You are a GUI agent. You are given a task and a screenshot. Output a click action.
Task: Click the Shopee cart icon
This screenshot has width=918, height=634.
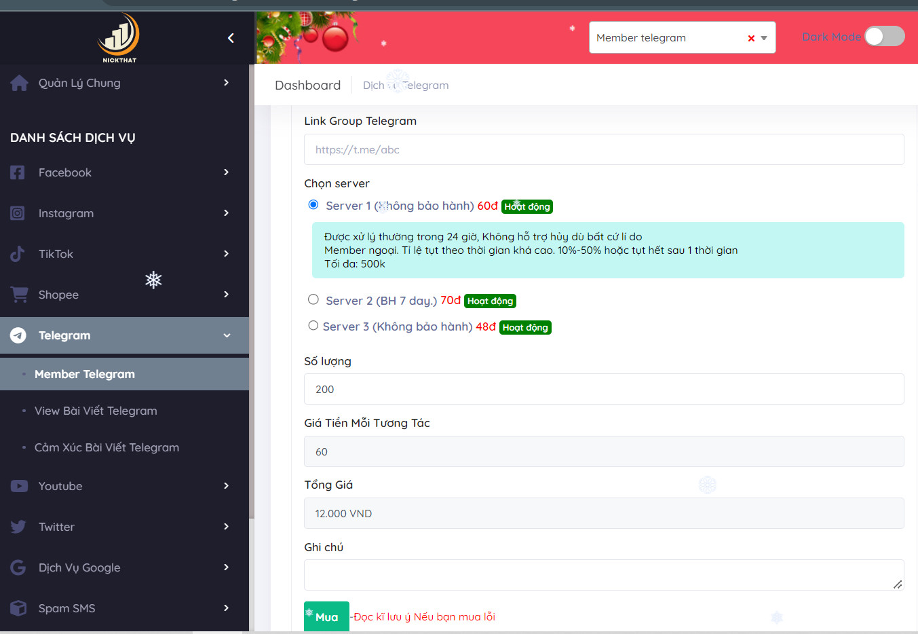pyautogui.click(x=19, y=295)
